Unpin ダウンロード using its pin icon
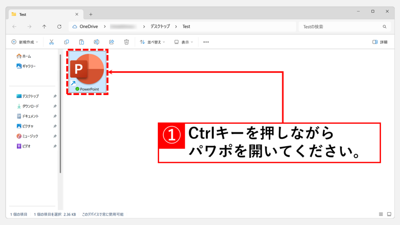This screenshot has height=225, width=400. [x=55, y=106]
